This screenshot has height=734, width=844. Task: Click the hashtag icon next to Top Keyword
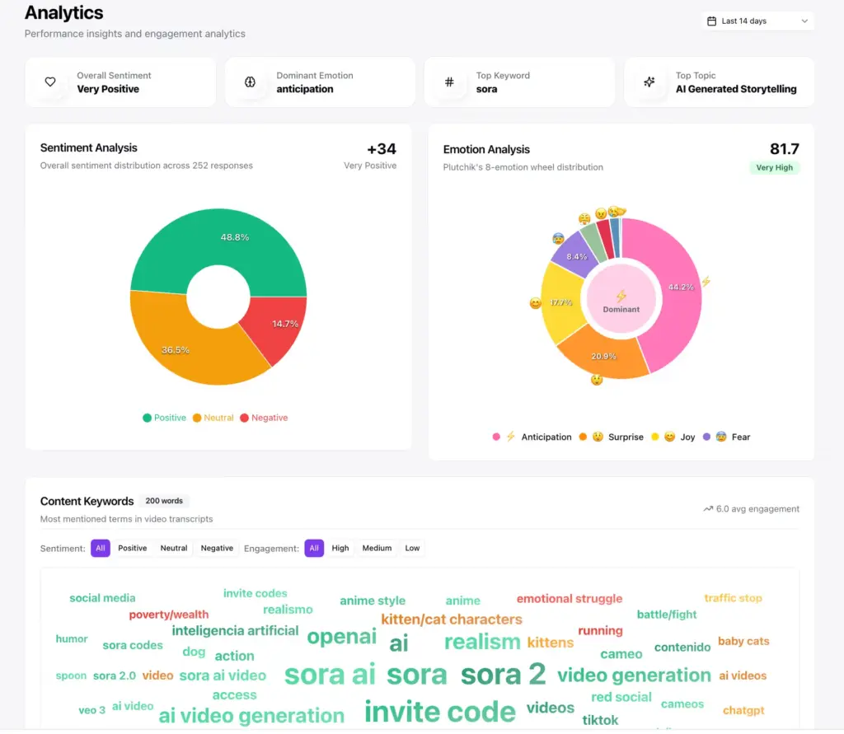(449, 82)
